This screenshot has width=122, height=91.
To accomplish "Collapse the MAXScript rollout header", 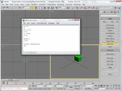I will [110, 50].
